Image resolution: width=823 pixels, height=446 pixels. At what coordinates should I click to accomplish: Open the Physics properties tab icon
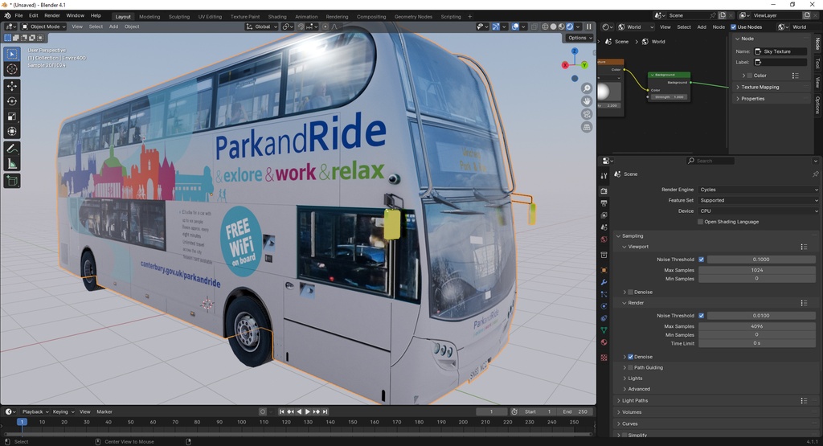point(604,306)
